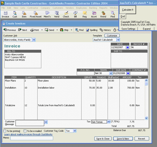157x147 pixels.
Task: Select the TotalsLine item cell
Action: click(14, 105)
